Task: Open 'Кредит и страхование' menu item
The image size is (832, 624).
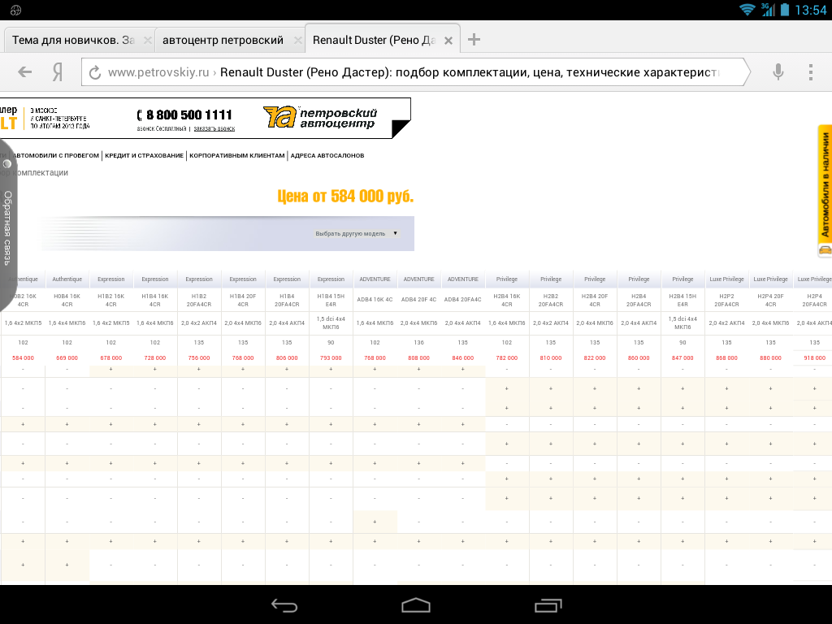Action: 145,155
